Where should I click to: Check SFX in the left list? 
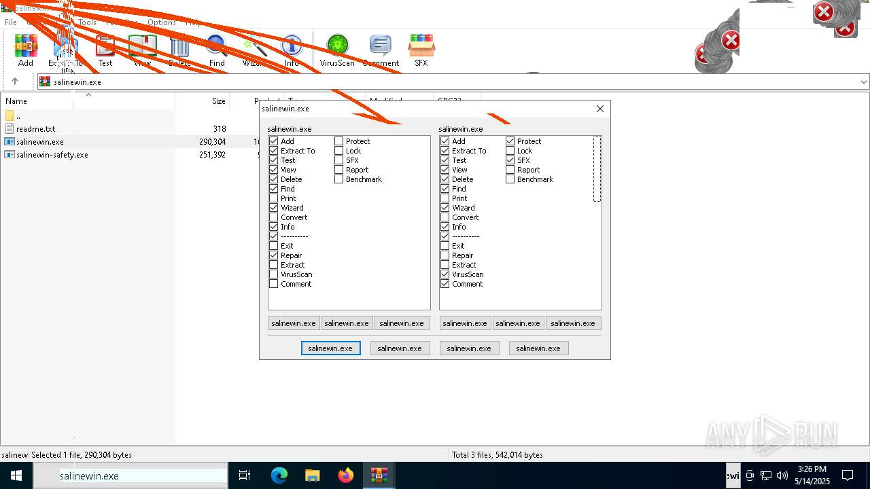[x=339, y=160]
